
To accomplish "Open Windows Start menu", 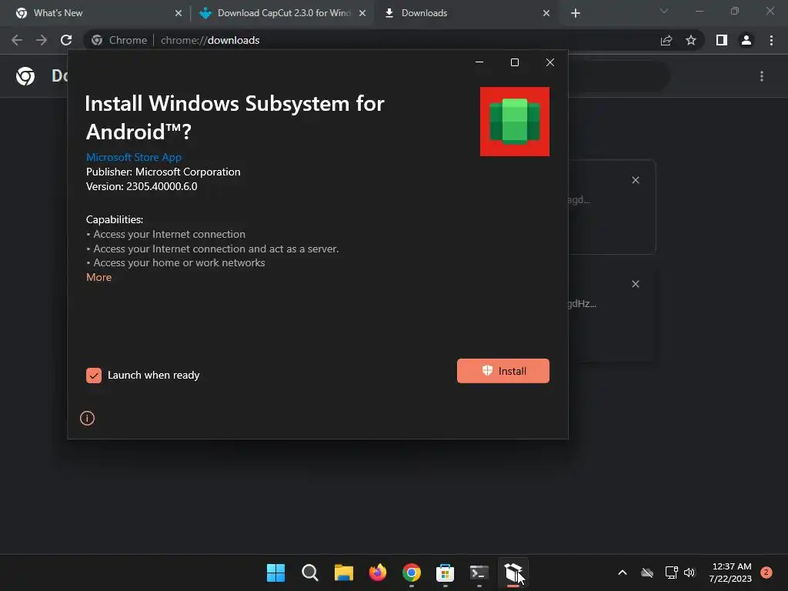I will click(x=276, y=573).
